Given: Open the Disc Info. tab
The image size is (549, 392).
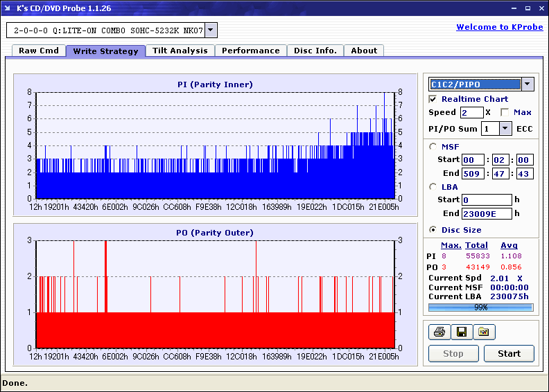Looking at the screenshot, I should pos(315,51).
